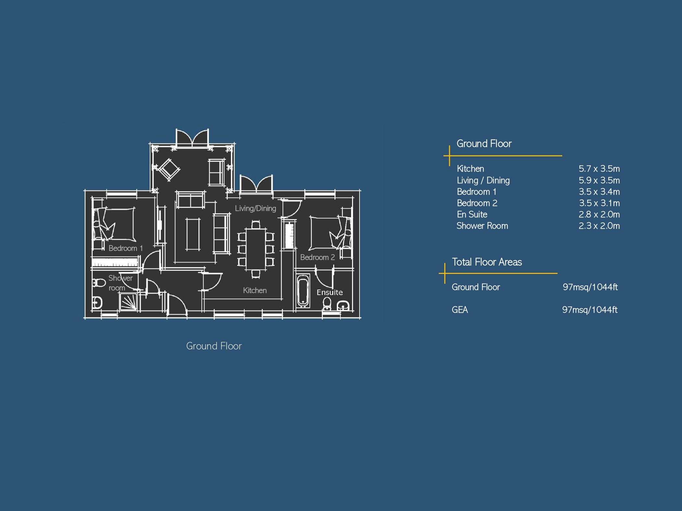682x511 pixels.
Task: Click the 'Ground Floor' caption below the floor plan
Action: (214, 346)
